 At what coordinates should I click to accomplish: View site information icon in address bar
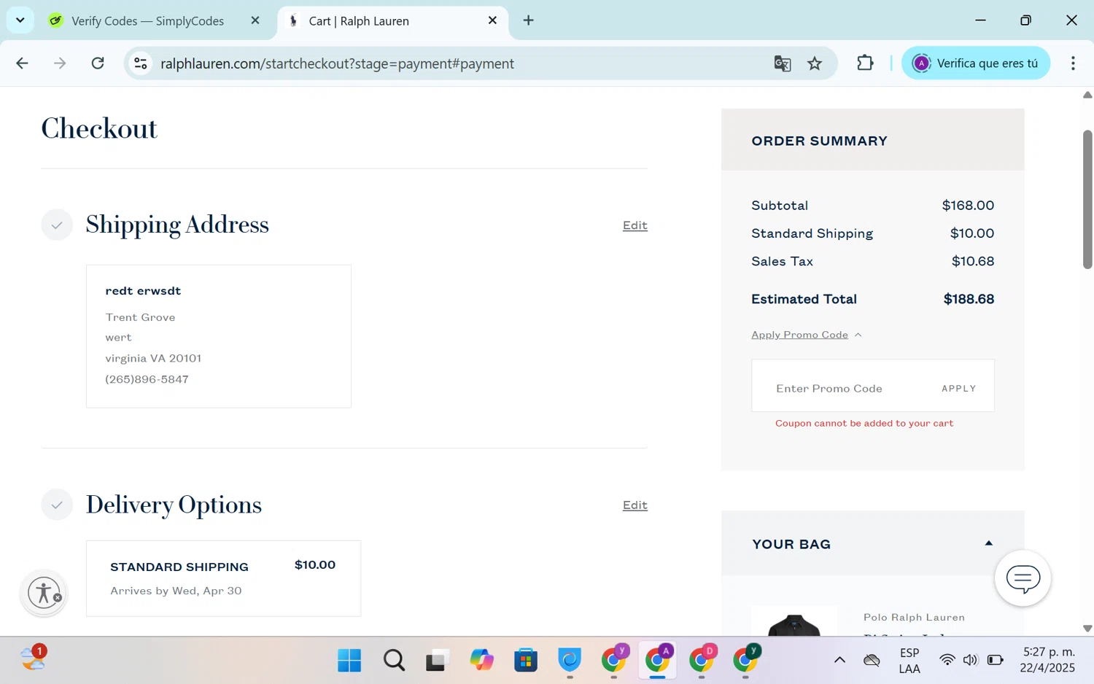[141, 63]
